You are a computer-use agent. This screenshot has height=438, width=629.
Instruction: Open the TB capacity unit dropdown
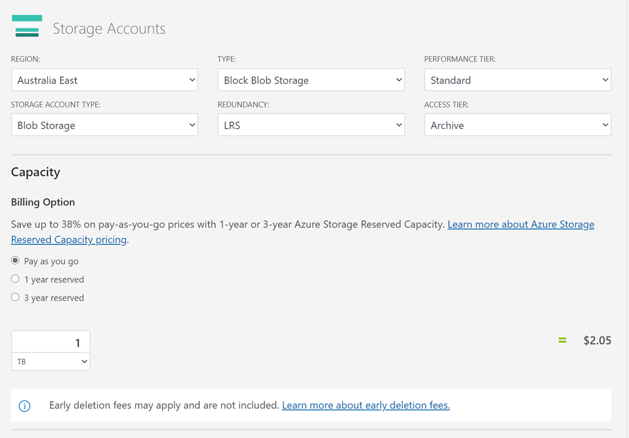pyautogui.click(x=50, y=362)
